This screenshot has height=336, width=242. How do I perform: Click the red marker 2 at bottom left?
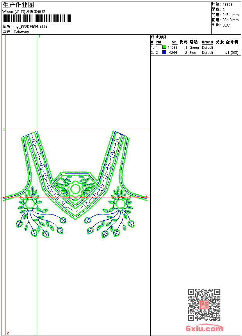tap(8, 333)
